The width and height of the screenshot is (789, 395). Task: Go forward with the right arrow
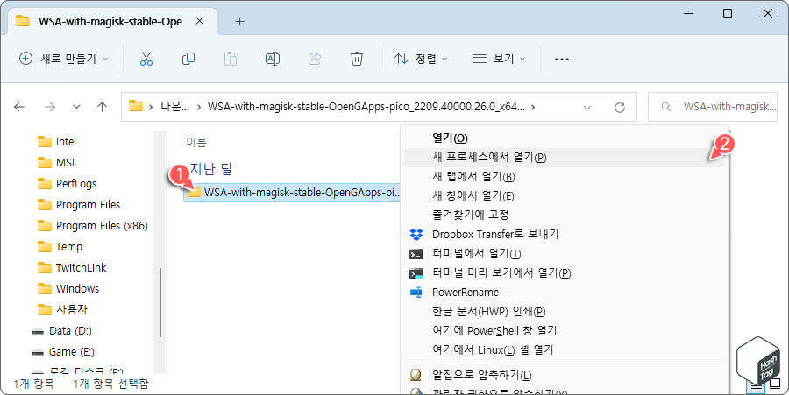pos(50,107)
